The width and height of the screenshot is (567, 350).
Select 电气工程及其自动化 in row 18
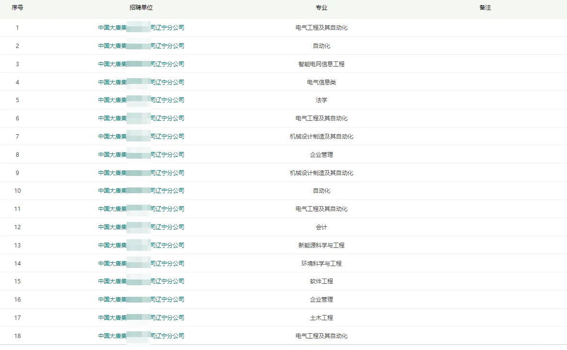322,336
